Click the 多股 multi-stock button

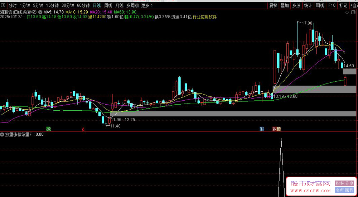coord(296,5)
